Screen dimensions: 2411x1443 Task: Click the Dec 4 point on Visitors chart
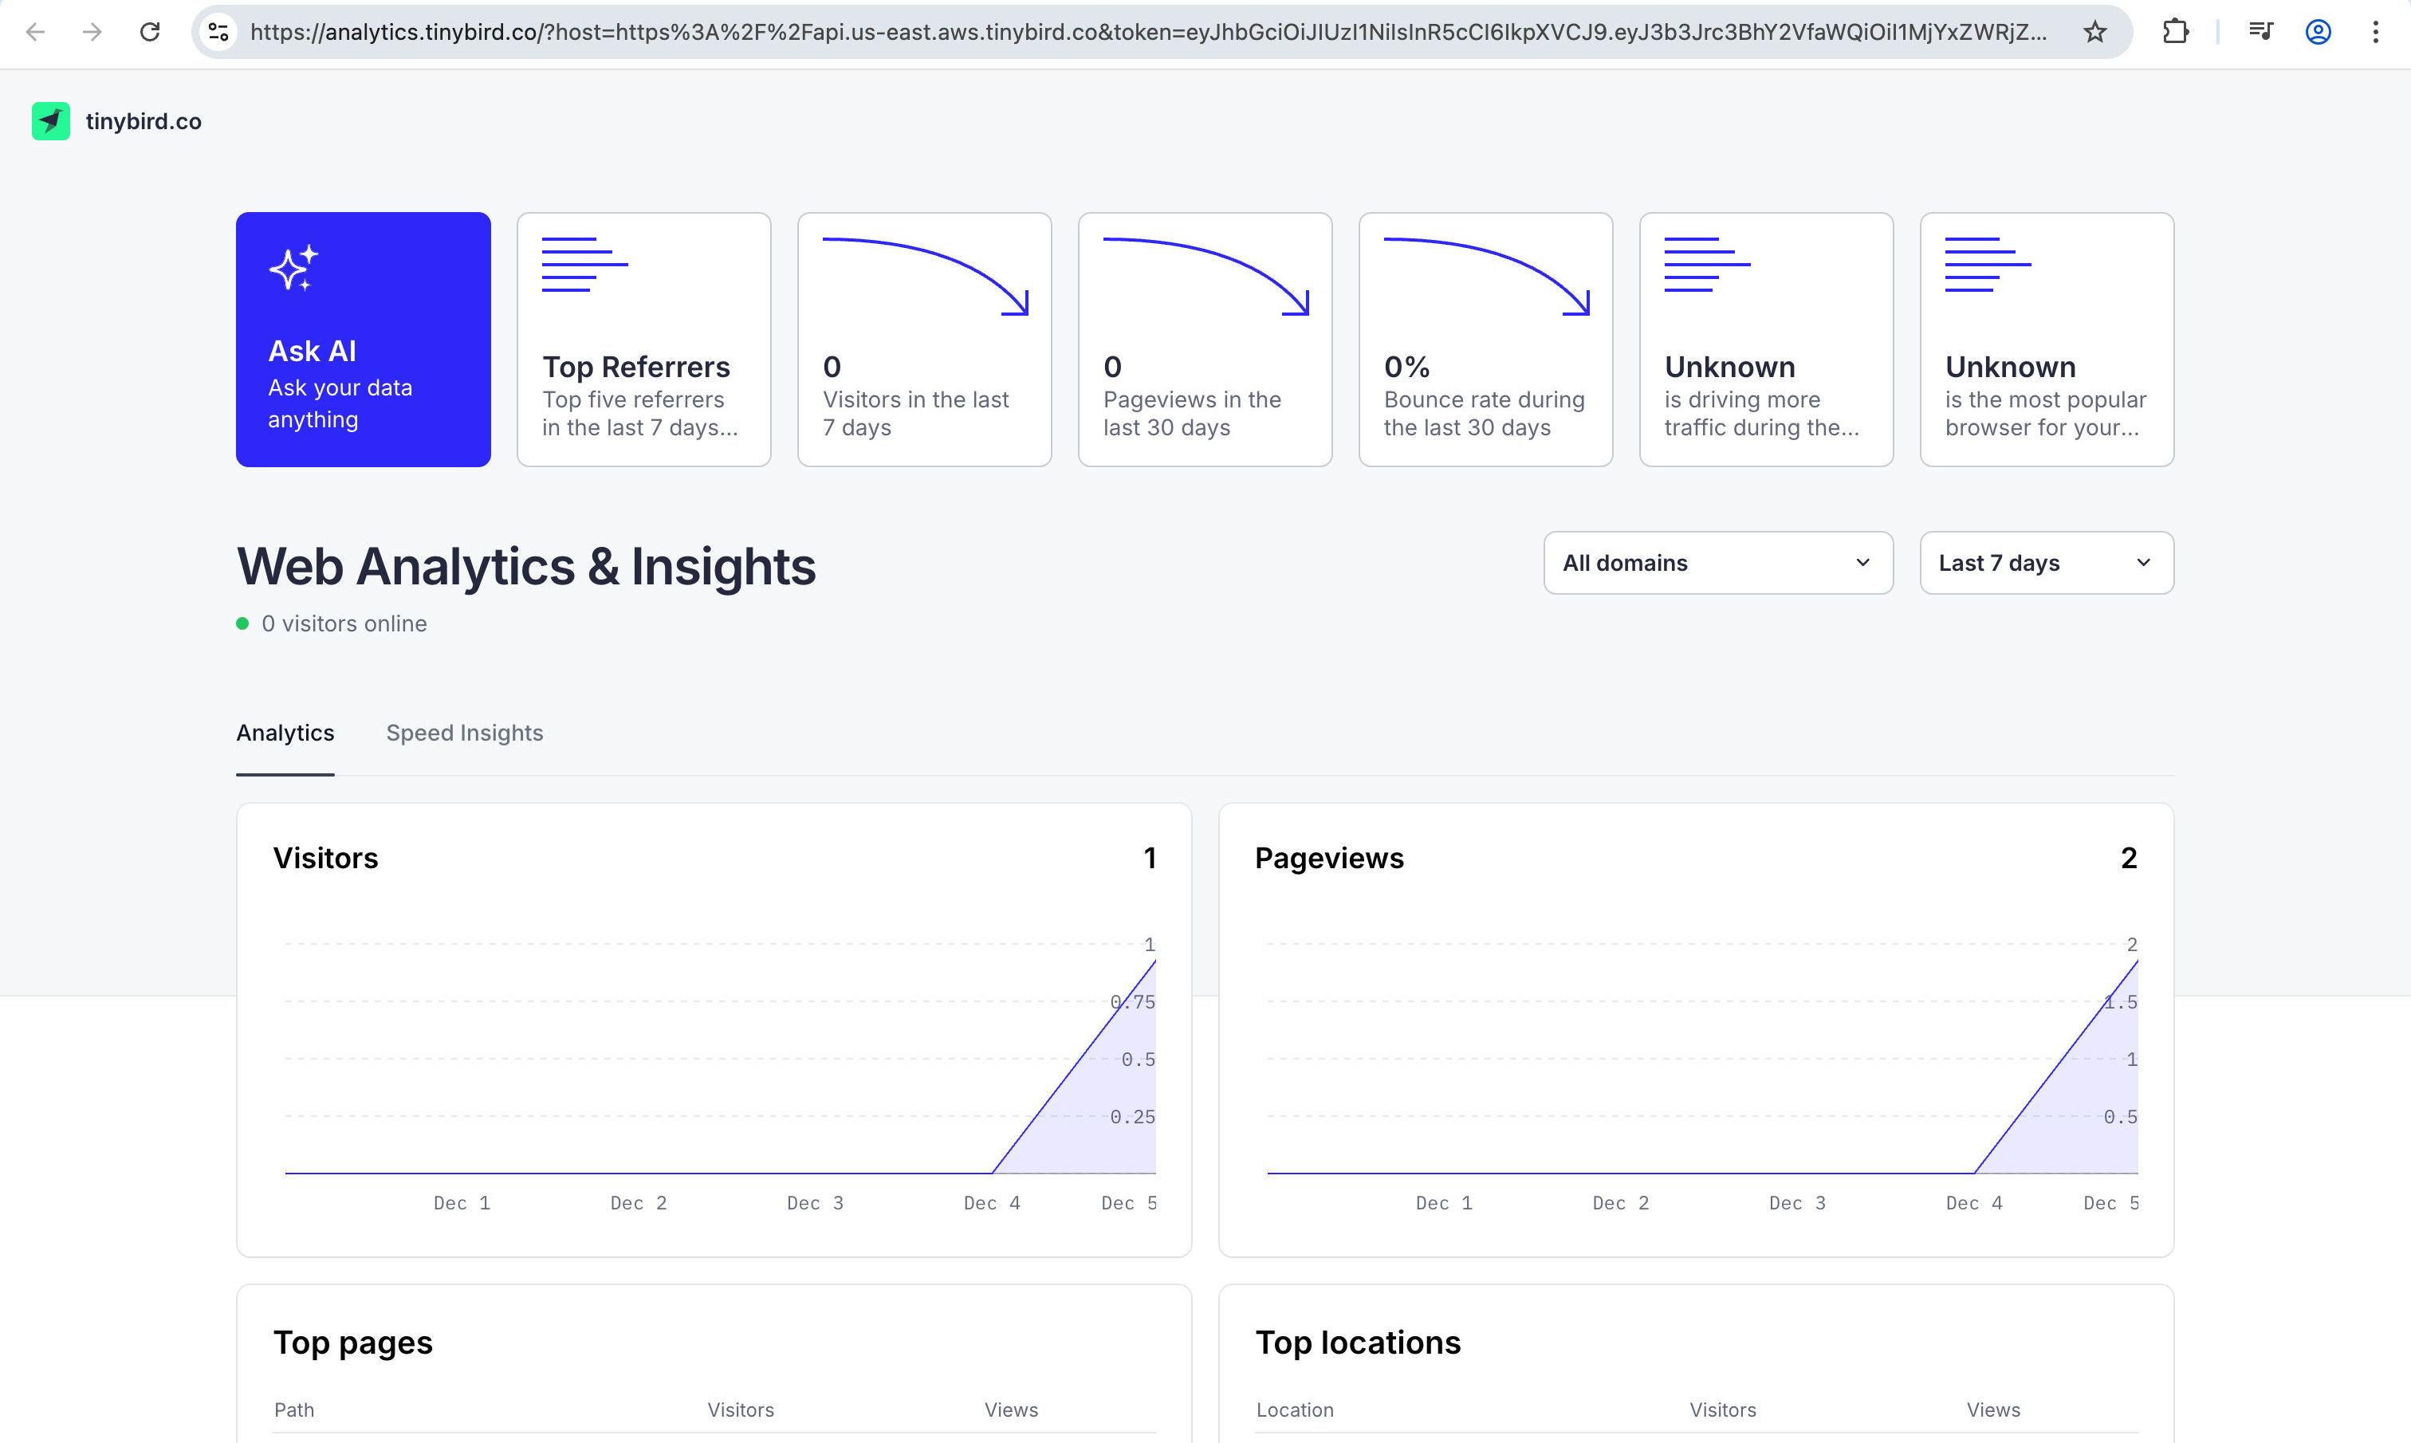click(992, 1173)
